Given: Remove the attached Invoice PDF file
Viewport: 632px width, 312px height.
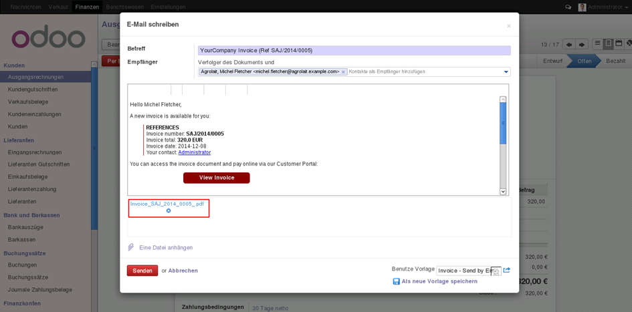Looking at the screenshot, I should [x=169, y=210].
